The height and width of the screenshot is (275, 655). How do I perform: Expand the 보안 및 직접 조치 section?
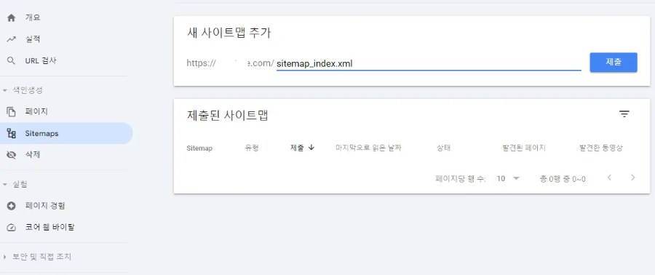click(5, 257)
